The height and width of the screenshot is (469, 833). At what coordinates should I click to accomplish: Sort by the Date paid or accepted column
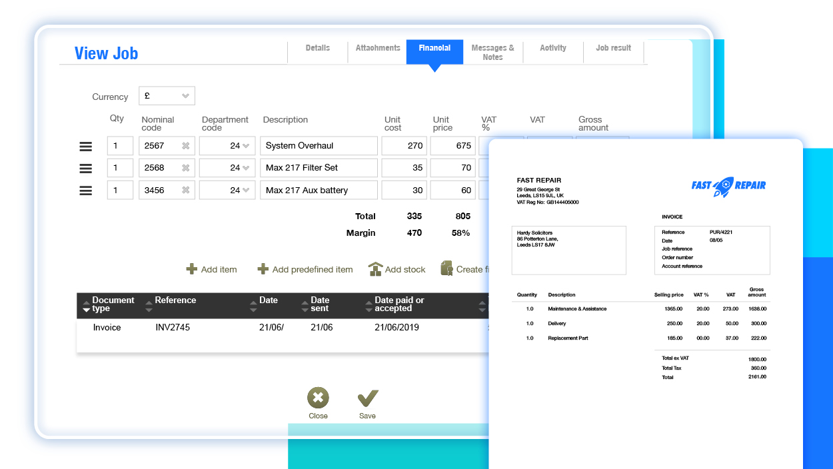coord(368,305)
